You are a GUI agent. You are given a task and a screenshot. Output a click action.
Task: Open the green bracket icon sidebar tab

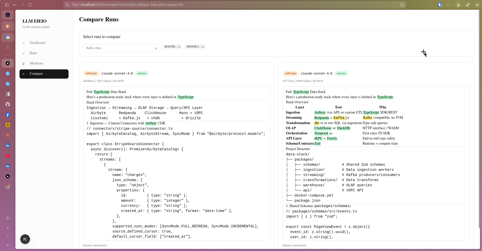[8, 94]
